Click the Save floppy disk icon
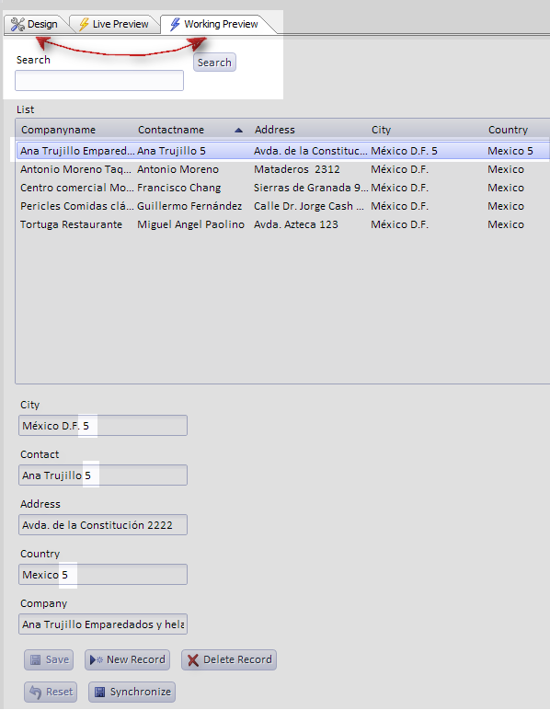 click(x=35, y=660)
